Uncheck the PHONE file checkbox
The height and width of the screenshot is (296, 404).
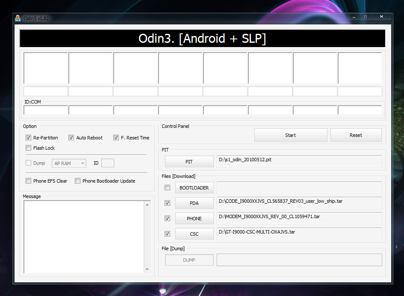168,219
